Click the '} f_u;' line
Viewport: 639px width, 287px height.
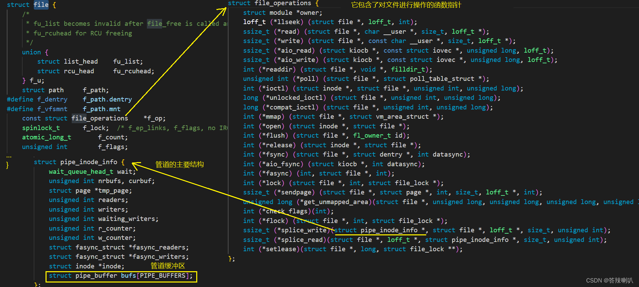pyautogui.click(x=33, y=81)
